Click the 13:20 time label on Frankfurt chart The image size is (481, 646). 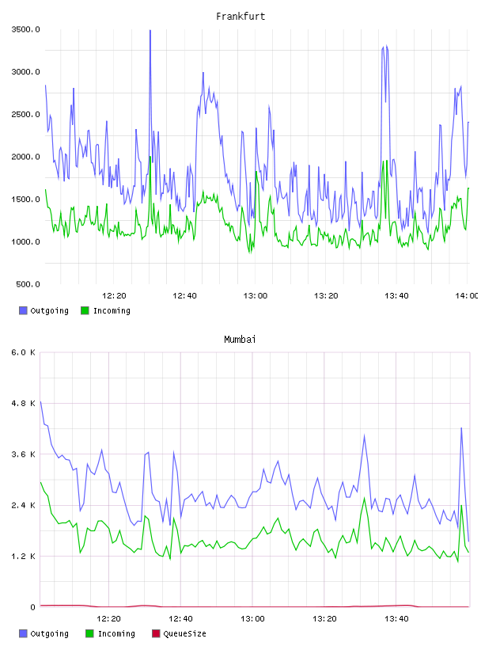tap(326, 296)
